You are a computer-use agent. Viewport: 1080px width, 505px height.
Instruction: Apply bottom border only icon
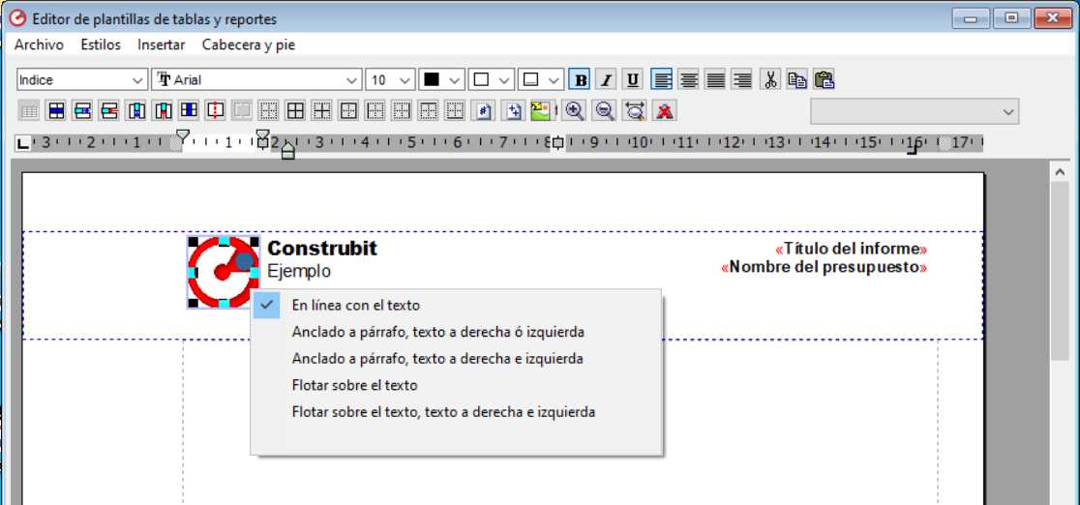454,110
